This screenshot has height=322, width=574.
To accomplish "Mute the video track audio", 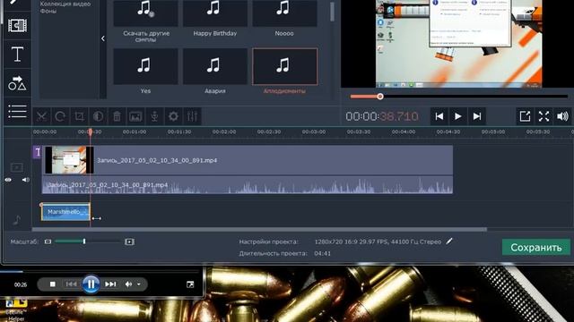I will (26, 180).
